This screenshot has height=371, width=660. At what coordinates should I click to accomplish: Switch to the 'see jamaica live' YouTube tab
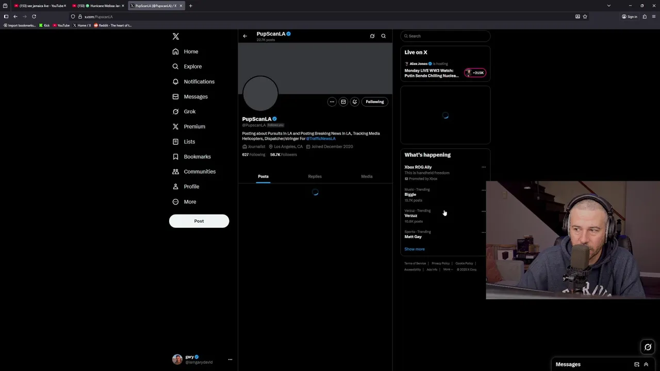(40, 6)
